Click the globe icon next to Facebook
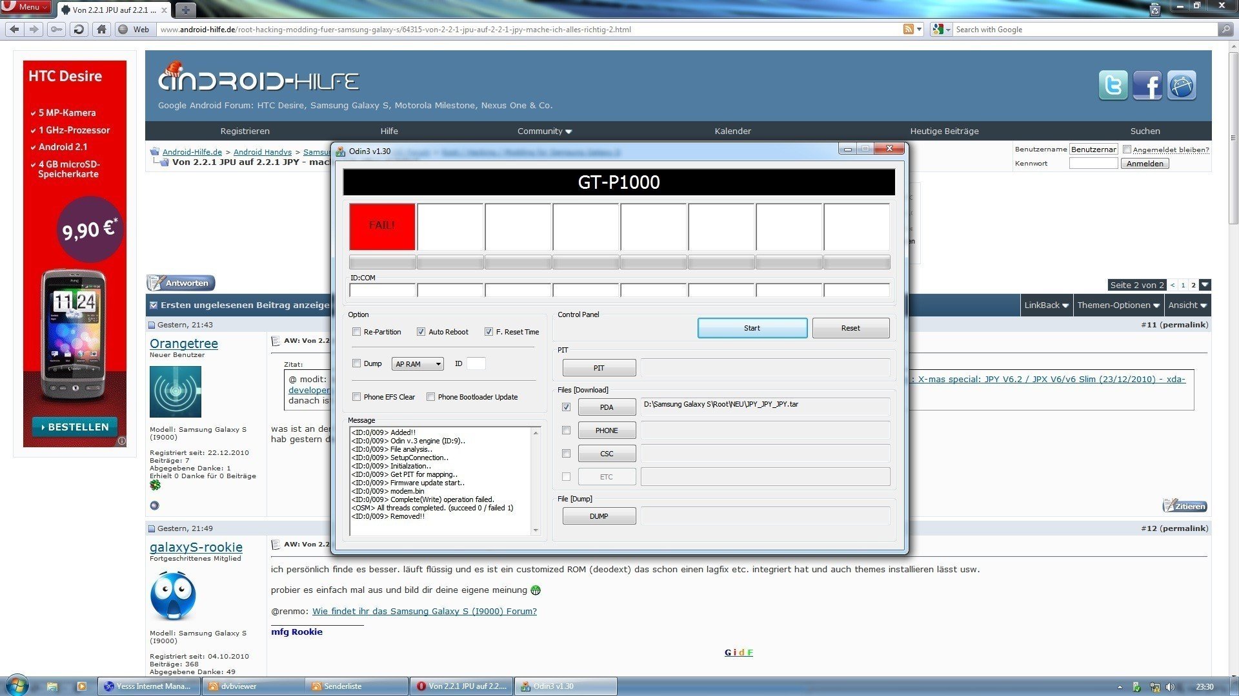This screenshot has height=696, width=1239. [1182, 85]
